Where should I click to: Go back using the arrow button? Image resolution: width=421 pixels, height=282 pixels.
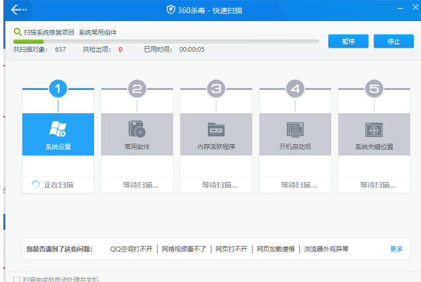[19, 10]
